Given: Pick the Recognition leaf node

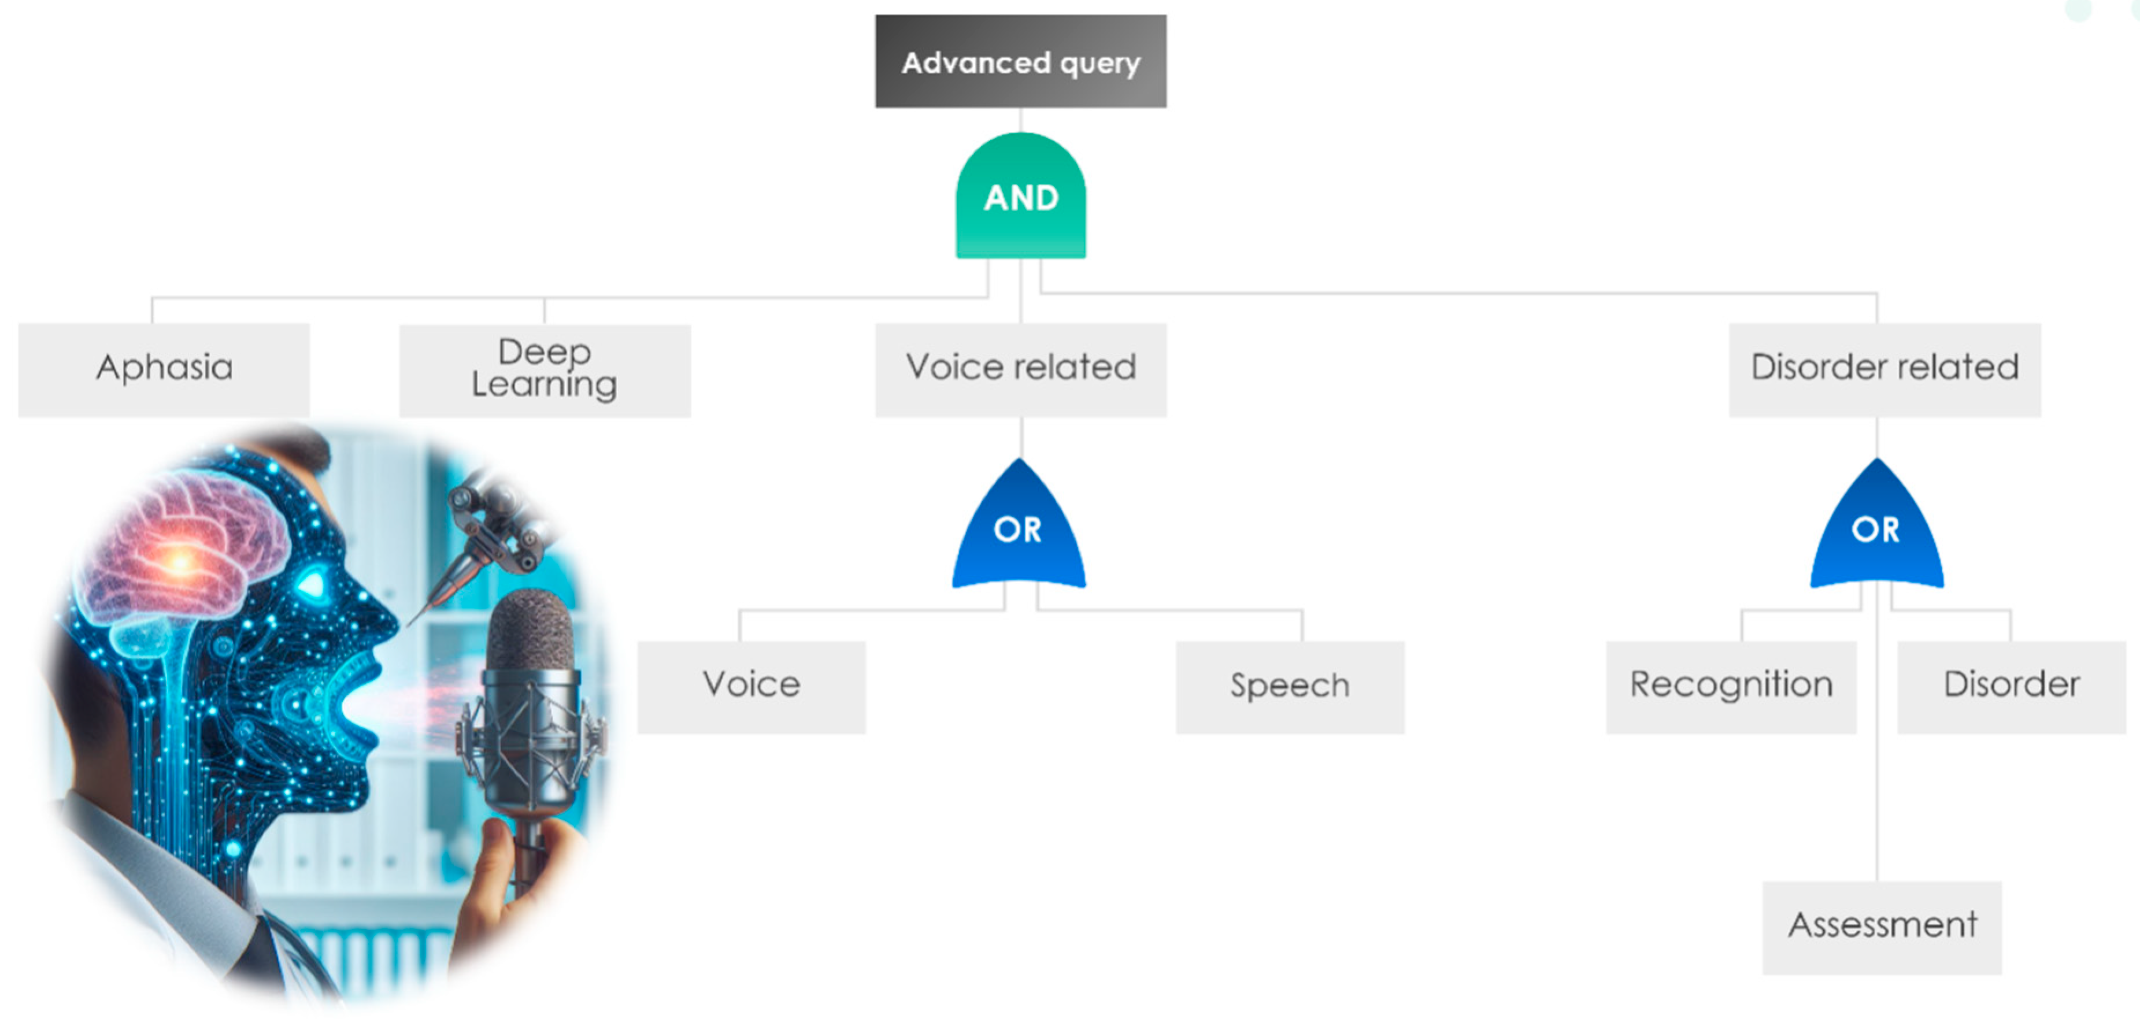Looking at the screenshot, I should tap(1731, 686).
